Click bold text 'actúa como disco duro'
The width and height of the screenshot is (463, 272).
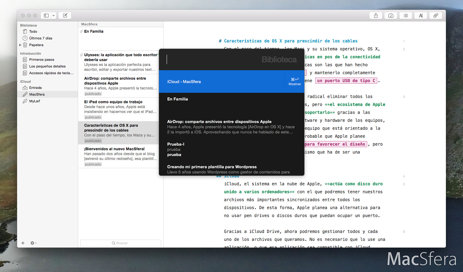(356, 184)
